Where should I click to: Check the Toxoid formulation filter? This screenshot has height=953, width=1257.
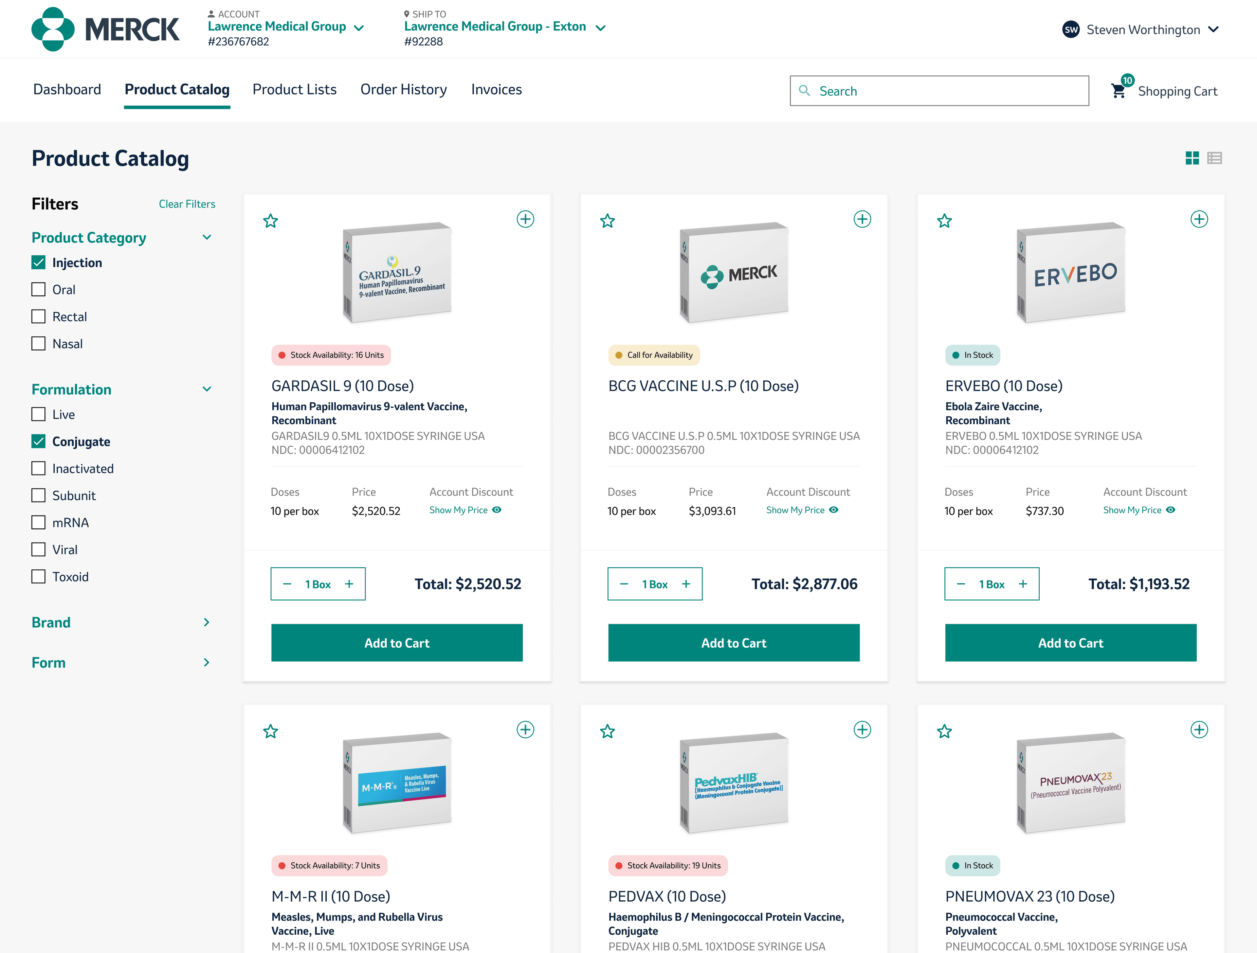click(x=38, y=577)
